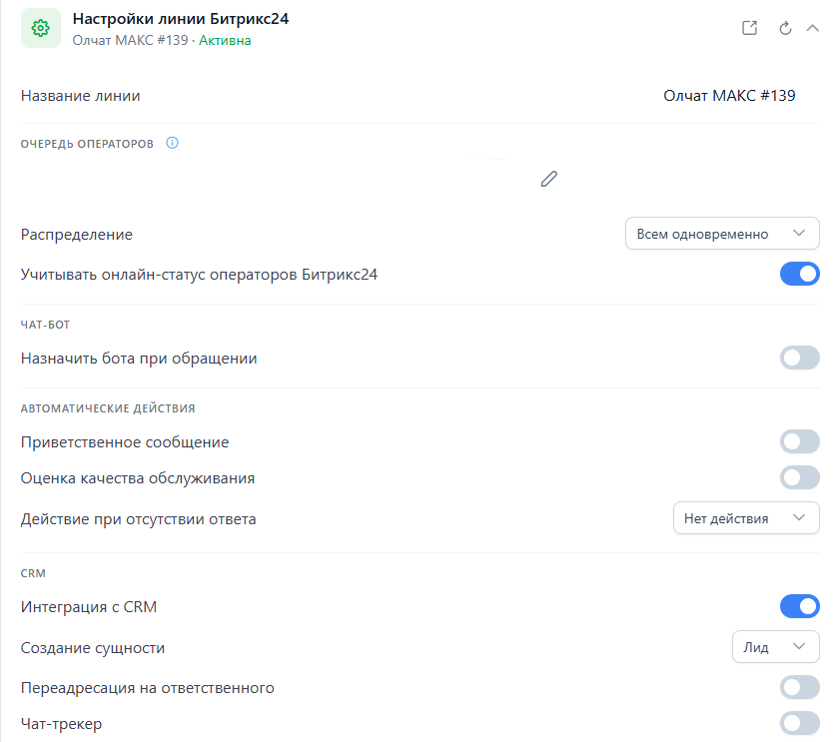Image resolution: width=834 pixels, height=742 pixels.
Task: Open Действие при отсутствии ответа dropdown
Action: (x=746, y=518)
